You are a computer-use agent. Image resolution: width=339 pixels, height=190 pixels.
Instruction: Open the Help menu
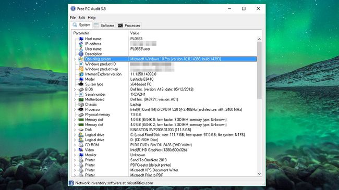[x=91, y=18]
